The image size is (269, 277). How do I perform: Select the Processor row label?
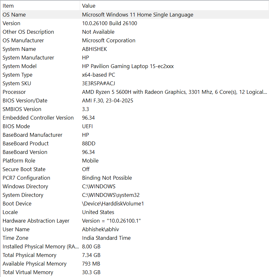(14, 92)
